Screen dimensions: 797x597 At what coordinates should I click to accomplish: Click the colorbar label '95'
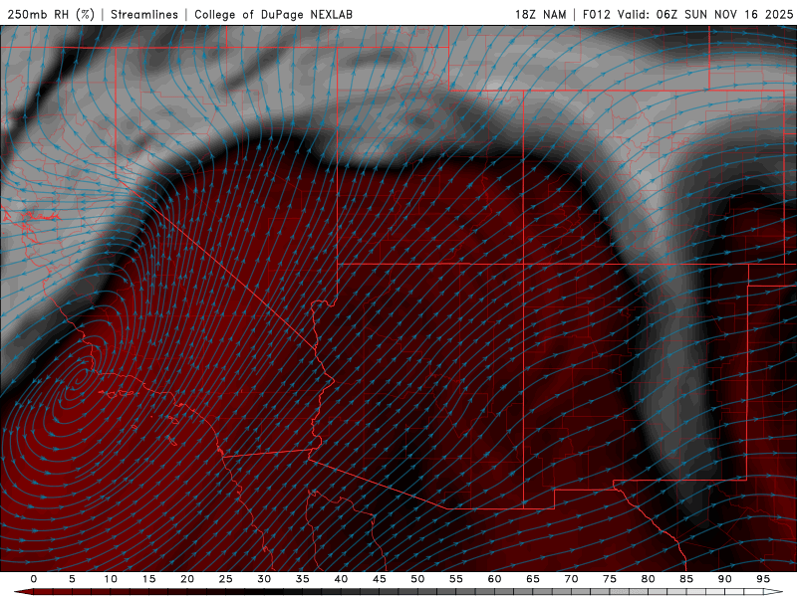tap(763, 579)
